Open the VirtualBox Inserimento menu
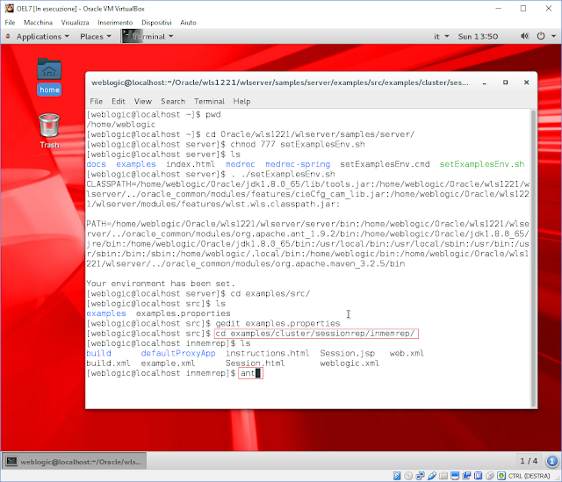The width and height of the screenshot is (562, 482). (115, 23)
